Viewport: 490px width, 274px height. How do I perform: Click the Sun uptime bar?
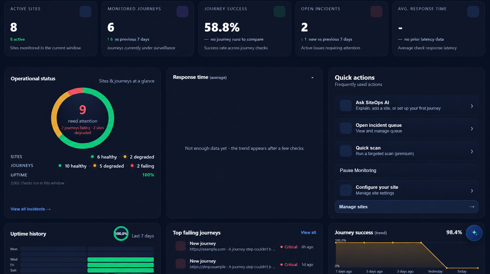click(x=121, y=270)
